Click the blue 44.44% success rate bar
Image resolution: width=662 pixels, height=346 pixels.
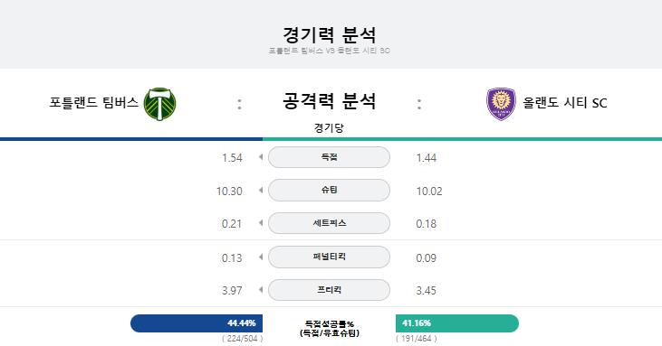[197, 323]
